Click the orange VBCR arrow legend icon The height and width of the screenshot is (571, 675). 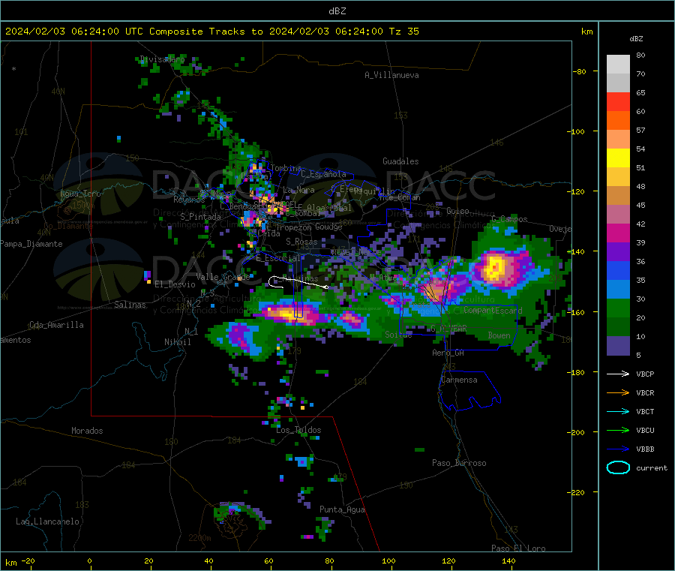click(618, 392)
